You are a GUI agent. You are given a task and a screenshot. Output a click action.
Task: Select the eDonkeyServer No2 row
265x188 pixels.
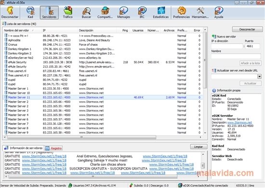click(x=103, y=58)
